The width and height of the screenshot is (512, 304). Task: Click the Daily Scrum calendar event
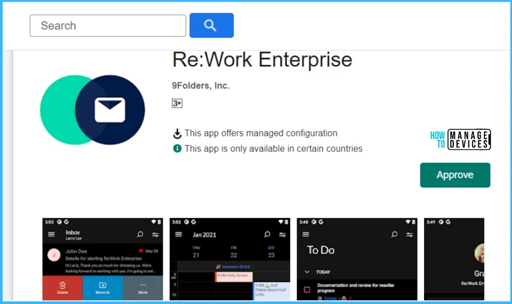pyautogui.click(x=233, y=276)
